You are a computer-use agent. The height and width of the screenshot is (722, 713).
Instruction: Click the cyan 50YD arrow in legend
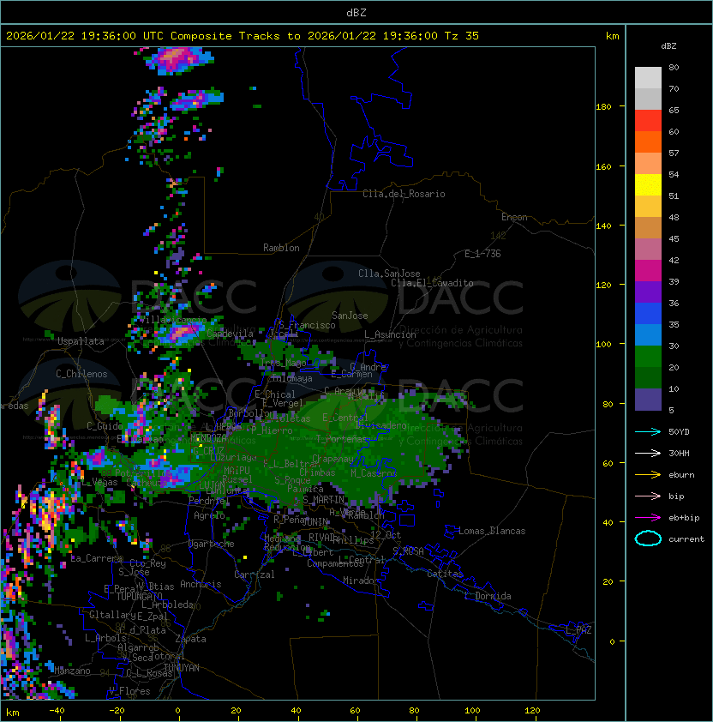[x=648, y=431]
